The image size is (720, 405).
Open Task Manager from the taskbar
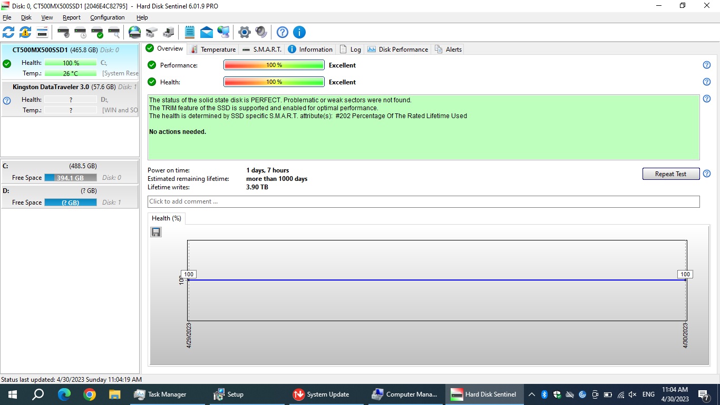tap(160, 394)
